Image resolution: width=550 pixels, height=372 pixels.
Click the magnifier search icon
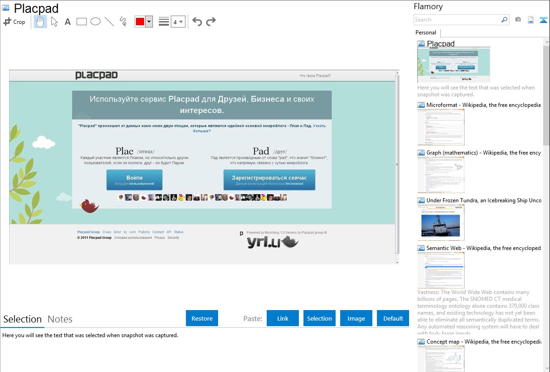505,20
